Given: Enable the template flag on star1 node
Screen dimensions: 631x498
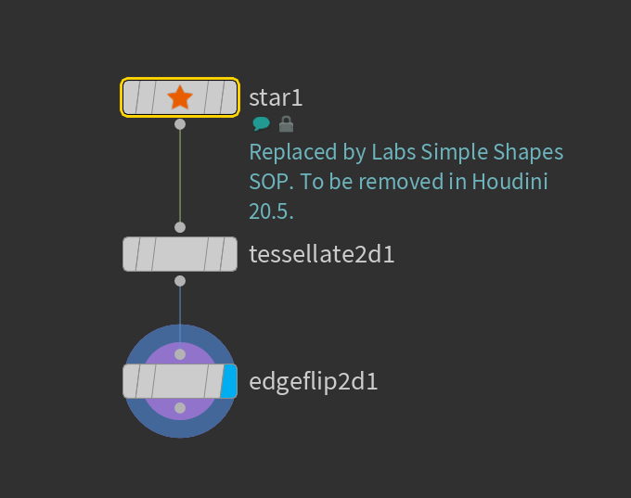Looking at the screenshot, I should 214,97.
